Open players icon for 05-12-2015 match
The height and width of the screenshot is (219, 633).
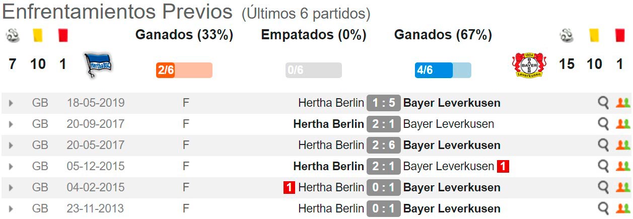click(x=622, y=166)
